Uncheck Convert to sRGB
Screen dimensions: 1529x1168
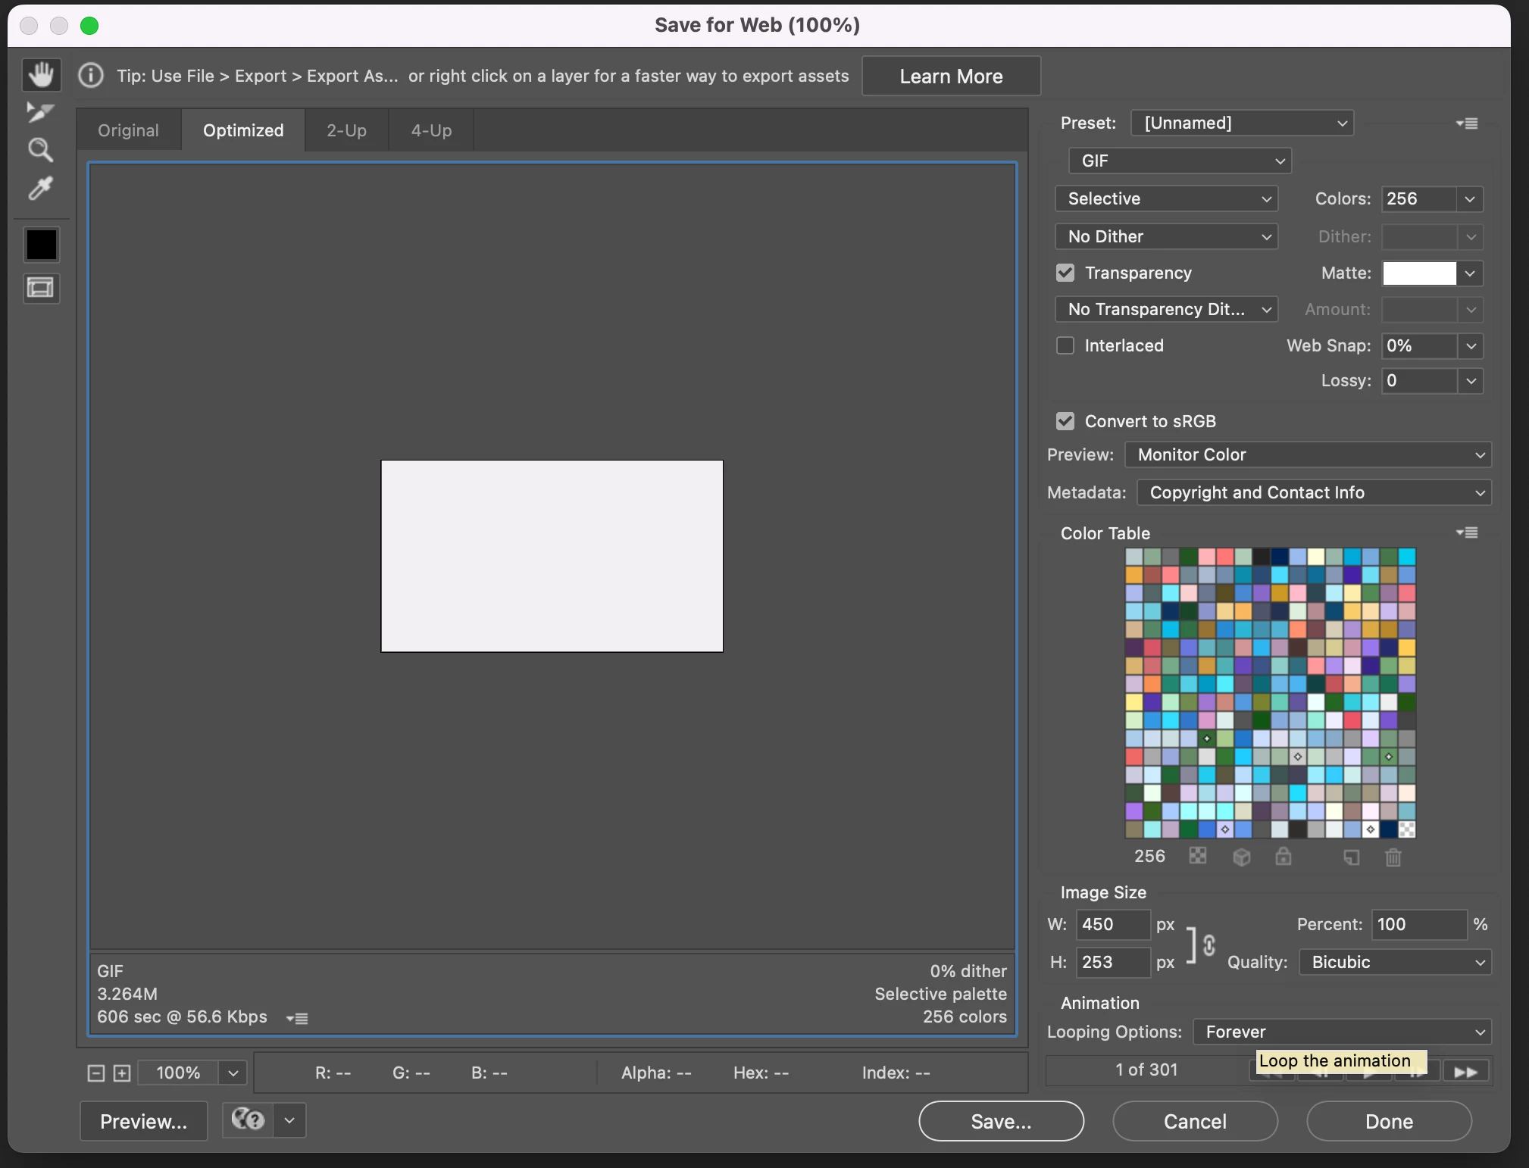point(1065,421)
